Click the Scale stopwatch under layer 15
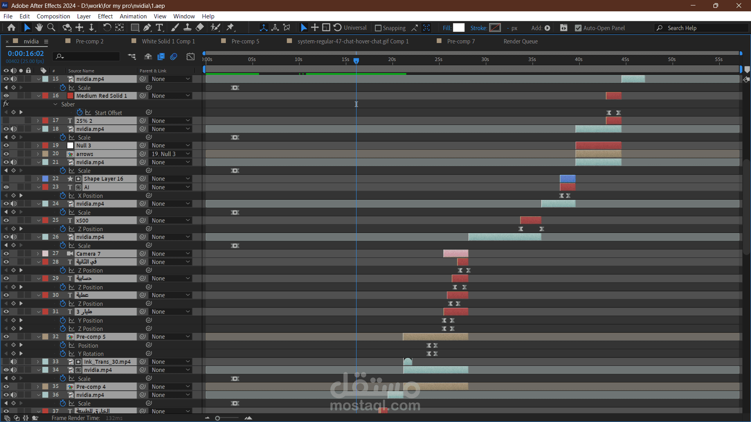This screenshot has height=422, width=751. click(63, 88)
